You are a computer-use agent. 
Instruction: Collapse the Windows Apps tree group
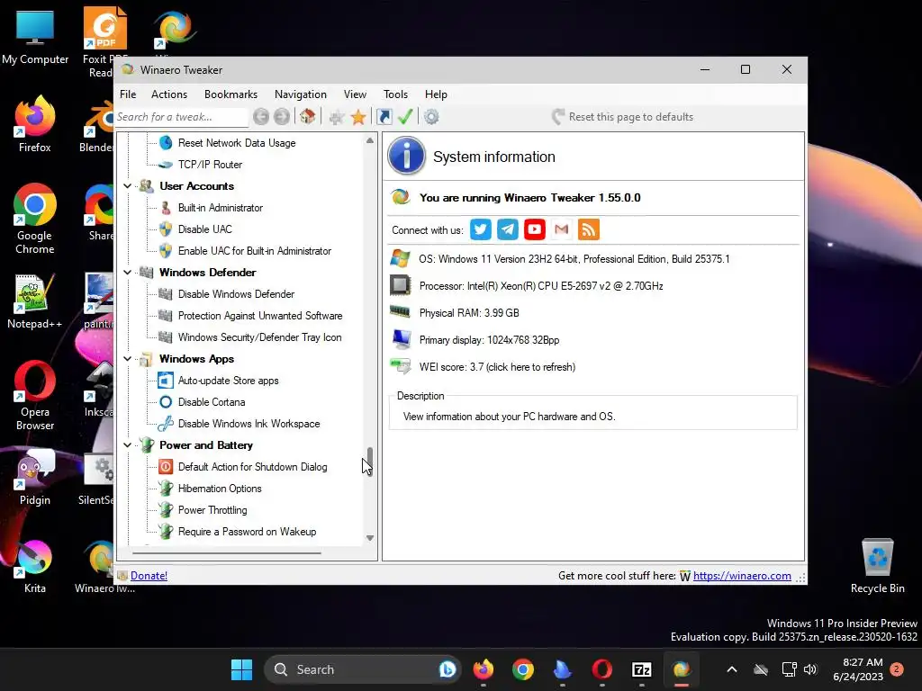(x=128, y=358)
